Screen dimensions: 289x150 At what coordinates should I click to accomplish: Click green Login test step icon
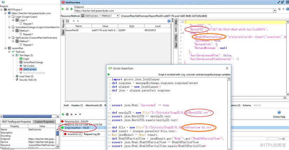(21, 59)
